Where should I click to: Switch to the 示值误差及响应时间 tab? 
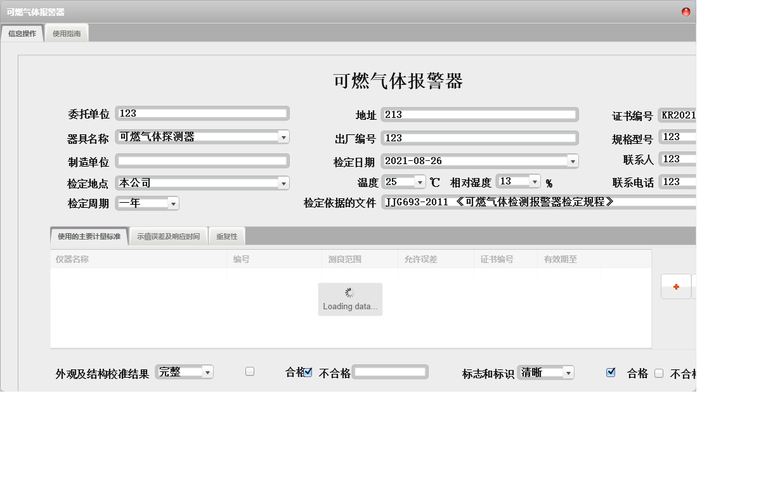pos(168,235)
